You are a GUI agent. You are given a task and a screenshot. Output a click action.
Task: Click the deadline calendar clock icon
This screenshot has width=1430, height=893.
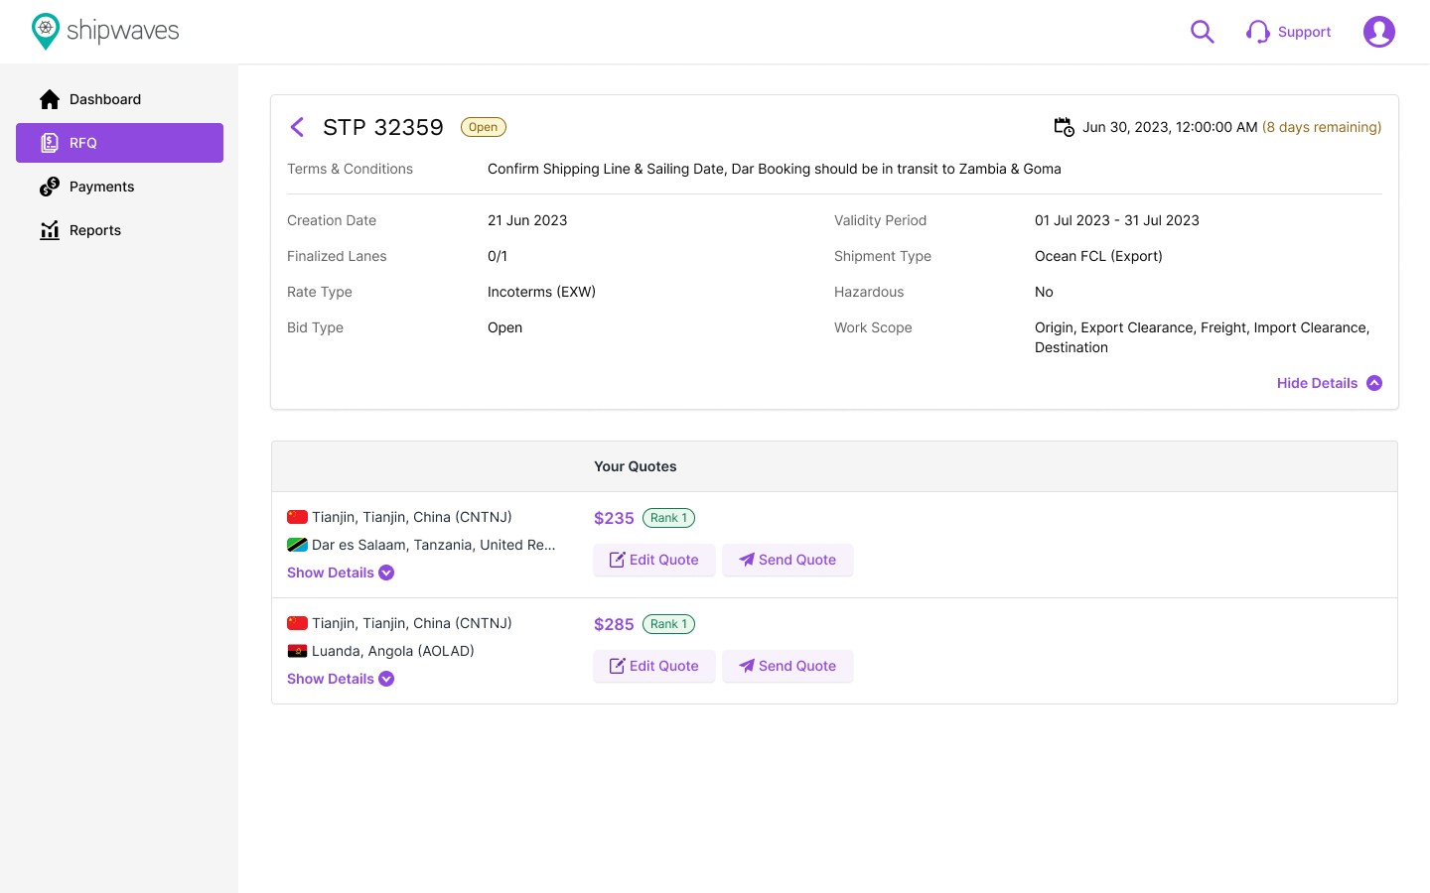click(1064, 127)
